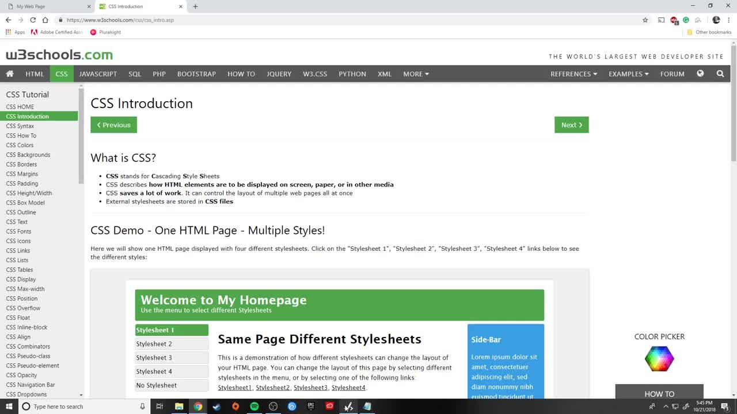Open the Other bookmarks folder
737x414 pixels.
709,32
